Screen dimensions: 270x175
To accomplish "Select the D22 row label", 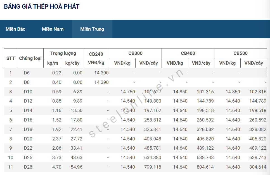I will (28, 148).
